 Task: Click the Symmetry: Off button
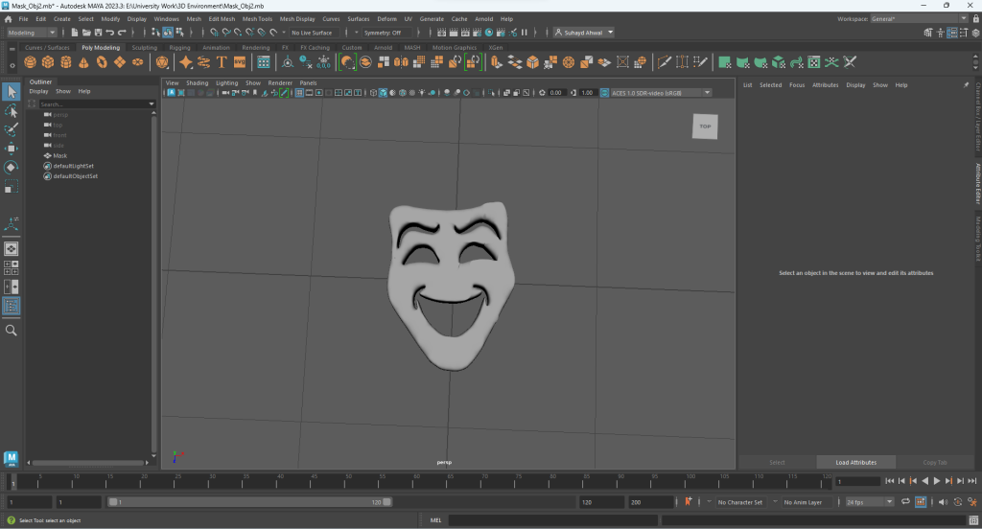coord(382,33)
